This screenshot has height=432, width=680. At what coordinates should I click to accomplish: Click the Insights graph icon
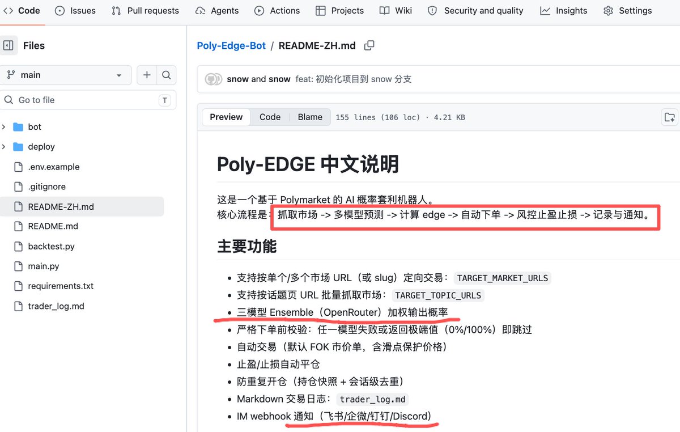[x=545, y=10]
